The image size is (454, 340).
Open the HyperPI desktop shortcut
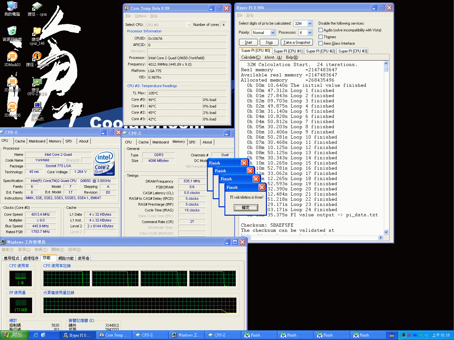coord(37,107)
